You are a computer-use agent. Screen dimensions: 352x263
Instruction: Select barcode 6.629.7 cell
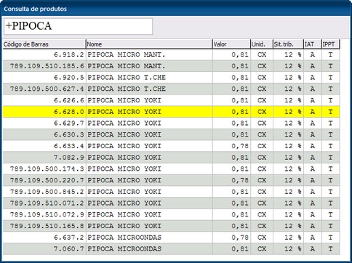coord(44,124)
